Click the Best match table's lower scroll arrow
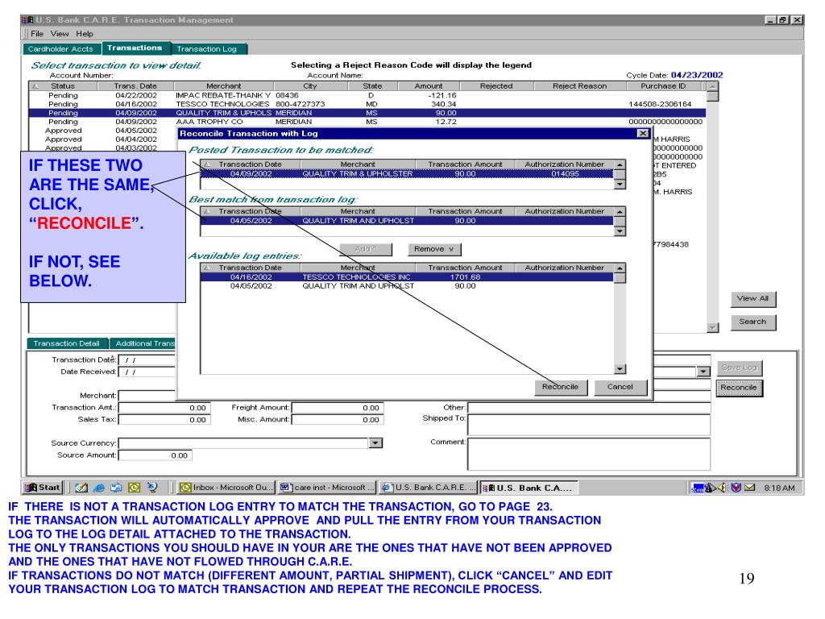Image resolution: width=825 pixels, height=619 pixels. click(x=620, y=231)
